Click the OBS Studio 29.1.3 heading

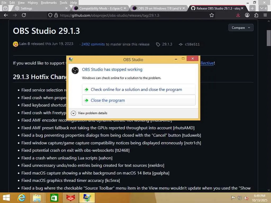[46, 31]
